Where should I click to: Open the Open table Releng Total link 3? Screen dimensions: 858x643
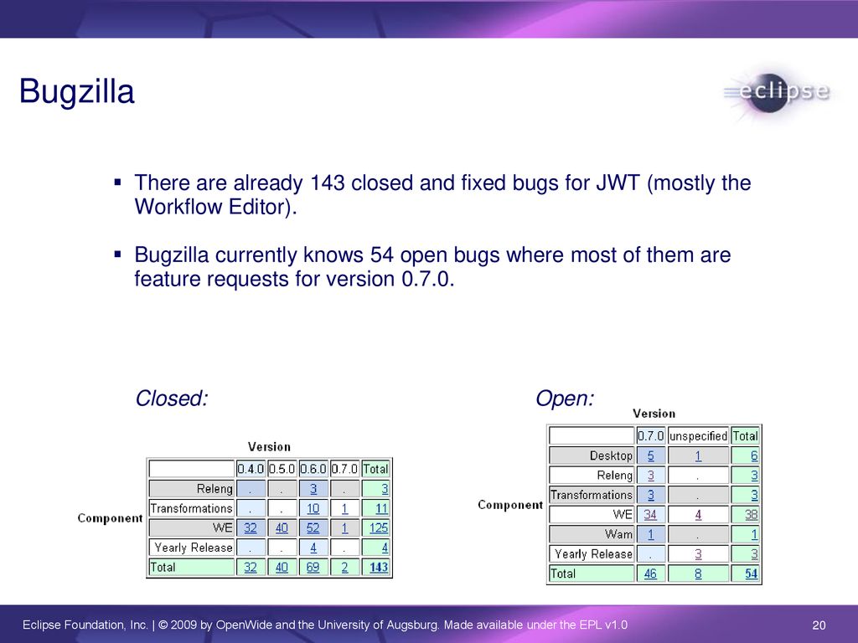point(754,476)
